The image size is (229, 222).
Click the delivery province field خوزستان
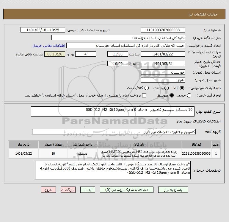[163, 72]
